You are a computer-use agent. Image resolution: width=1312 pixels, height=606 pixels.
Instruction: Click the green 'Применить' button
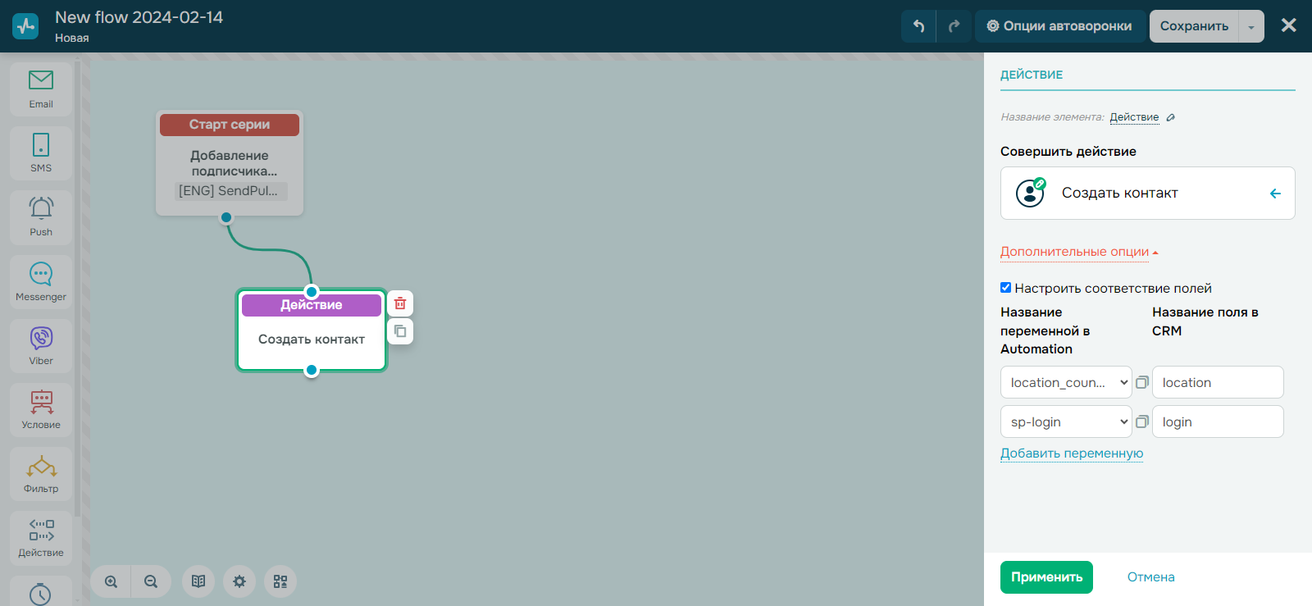pyautogui.click(x=1046, y=577)
